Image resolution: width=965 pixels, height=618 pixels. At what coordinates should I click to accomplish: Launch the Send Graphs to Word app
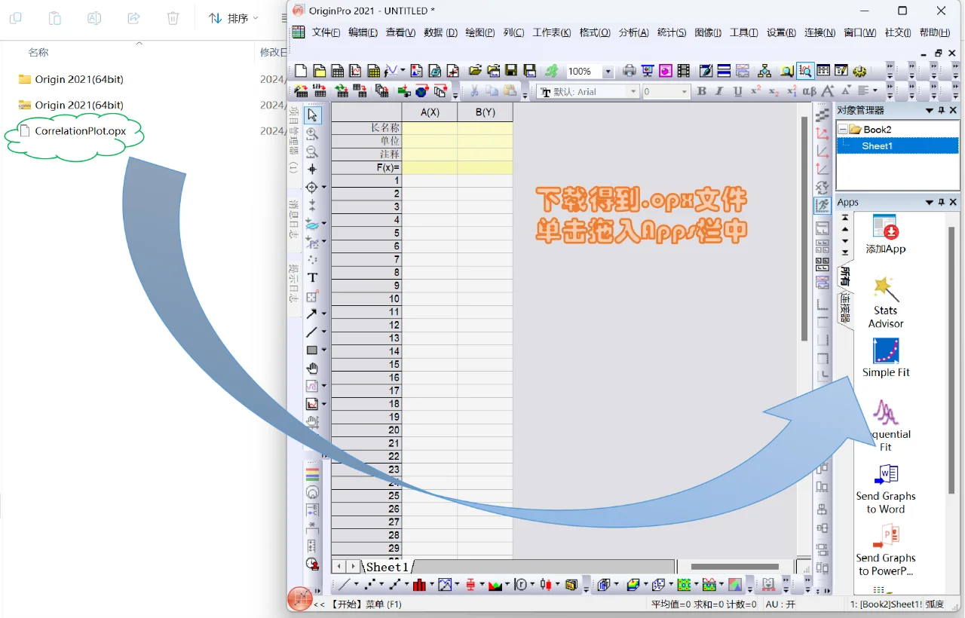[x=886, y=489]
